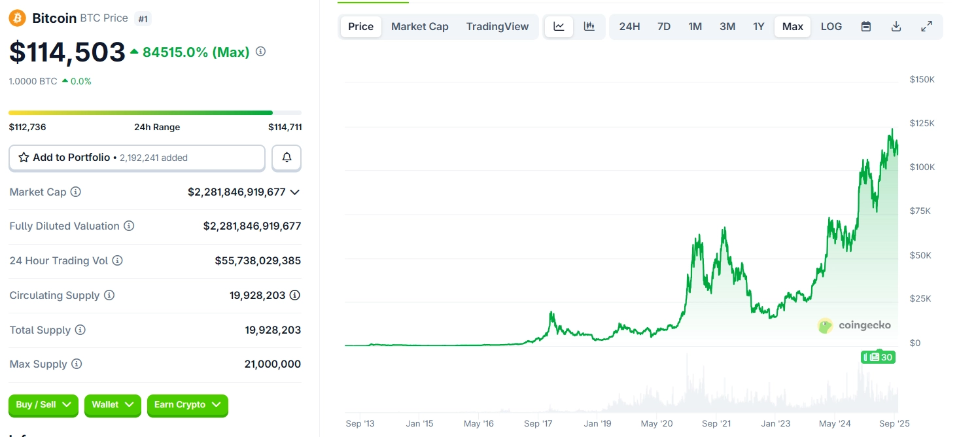Click the price alert bell icon
The image size is (959, 437).
point(287,158)
